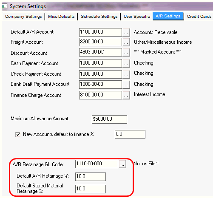This screenshot has width=213, height=198.
Task: Select the User Specific tab
Action: click(137, 17)
